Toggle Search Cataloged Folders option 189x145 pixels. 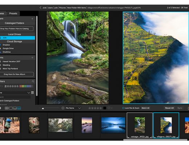[x=9, y=101]
